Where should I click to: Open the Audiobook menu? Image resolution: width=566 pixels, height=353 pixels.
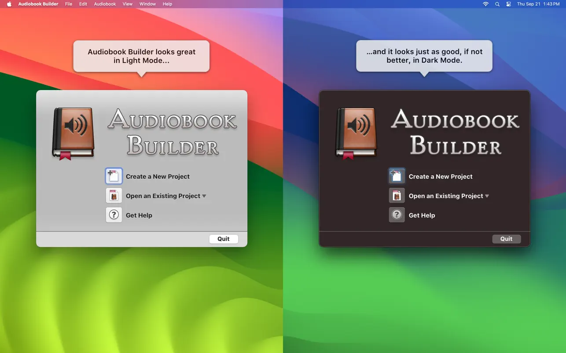105,4
